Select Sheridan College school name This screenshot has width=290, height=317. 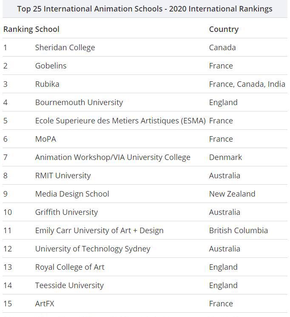tap(65, 48)
